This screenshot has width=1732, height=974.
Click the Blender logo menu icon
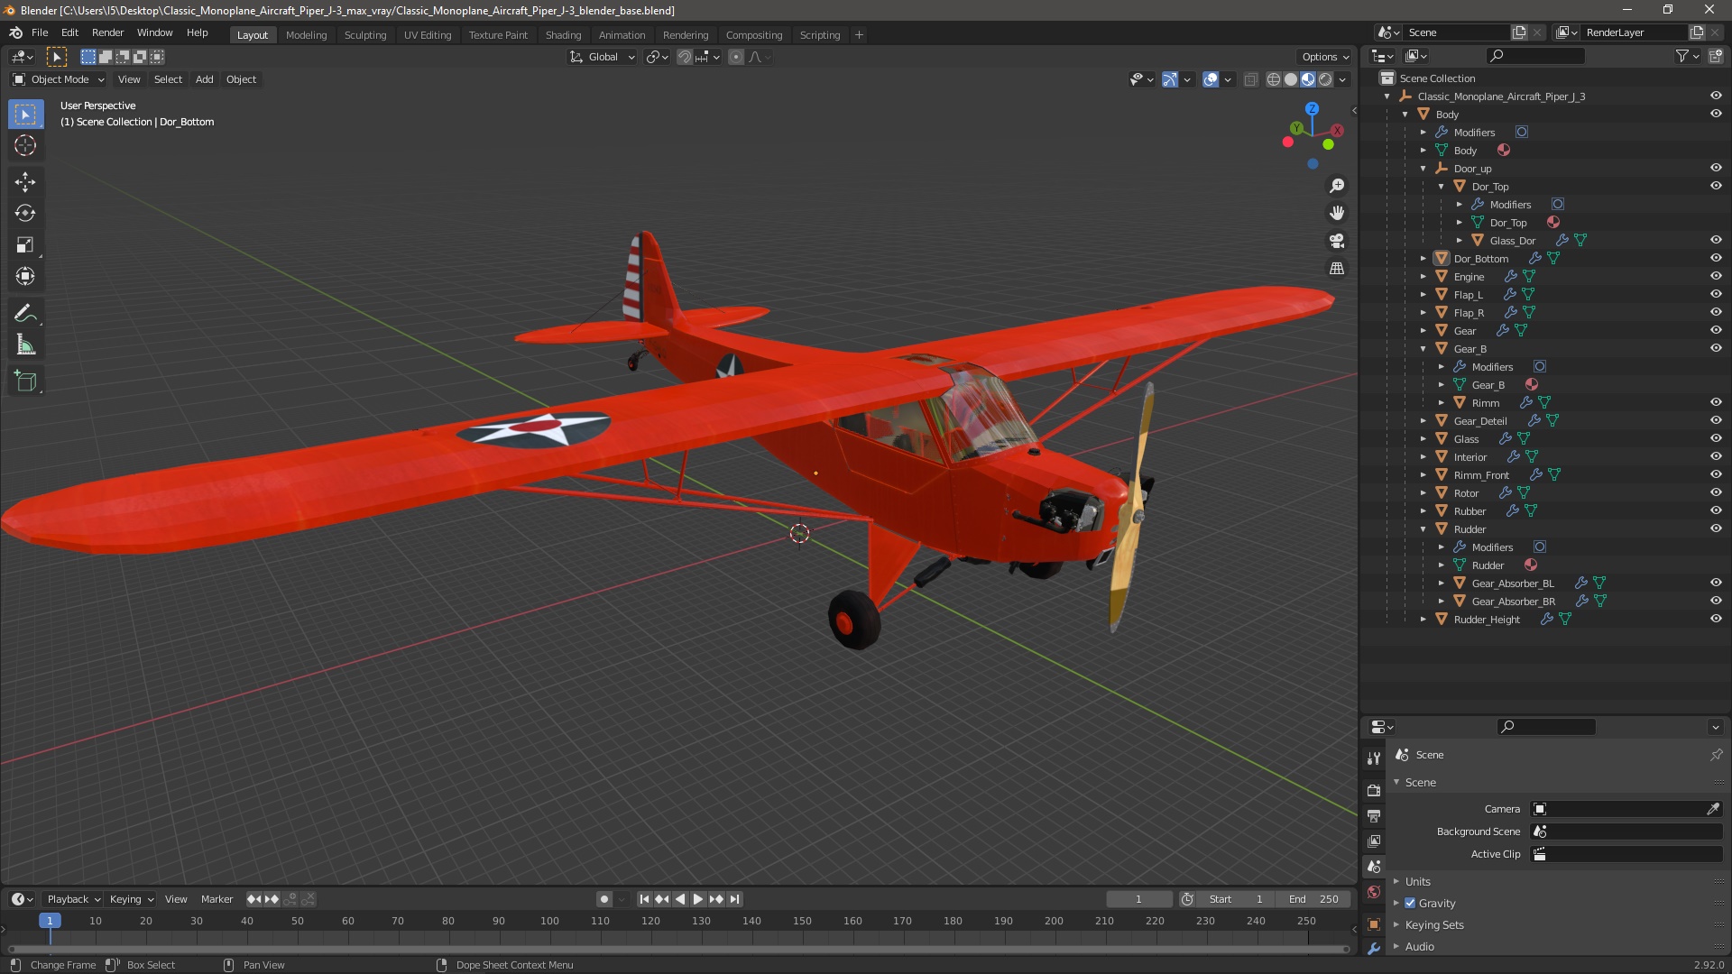15,32
